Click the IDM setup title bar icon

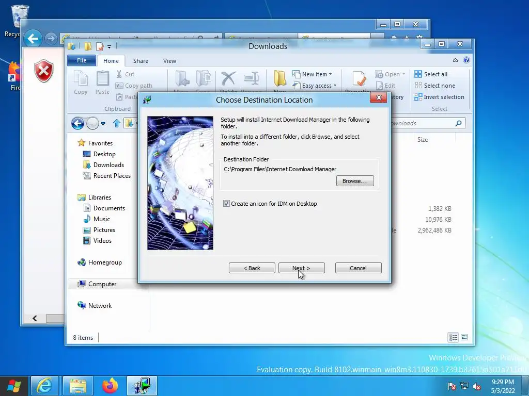pos(147,100)
